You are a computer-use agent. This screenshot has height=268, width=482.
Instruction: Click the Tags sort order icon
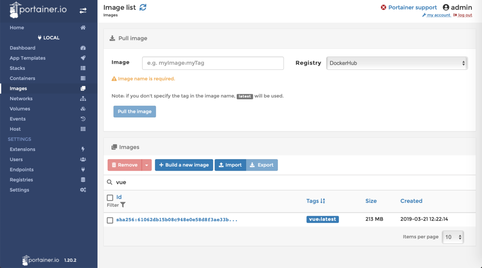[x=323, y=201]
